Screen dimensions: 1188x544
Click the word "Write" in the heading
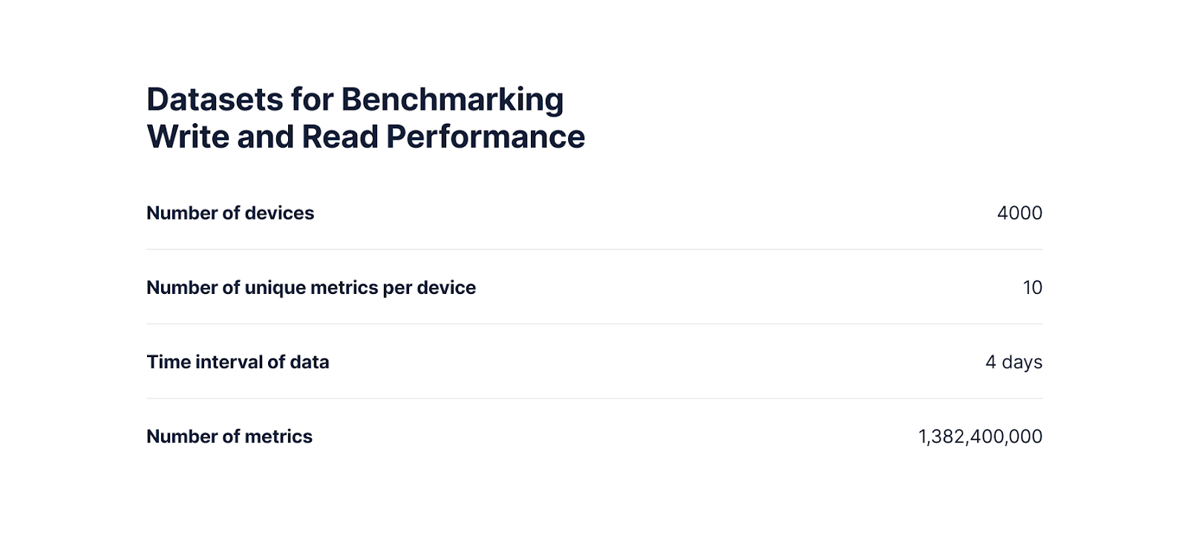pos(188,137)
